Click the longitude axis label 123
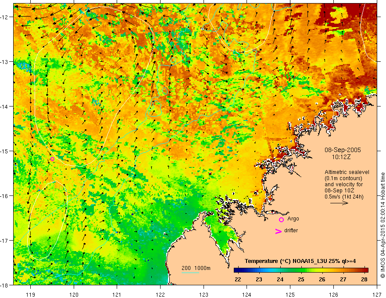This screenshot has height=298, width=386. [204, 294]
